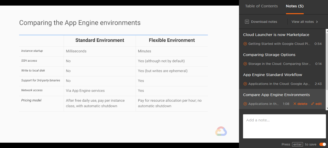Image resolution: width=328 pixels, height=148 pixels.
Task: Jump to Getting Started with Google Cloud clip
Action: click(279, 44)
